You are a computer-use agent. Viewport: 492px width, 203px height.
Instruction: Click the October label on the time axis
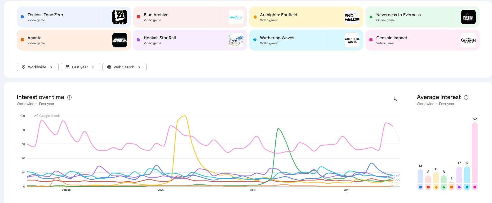click(x=66, y=190)
